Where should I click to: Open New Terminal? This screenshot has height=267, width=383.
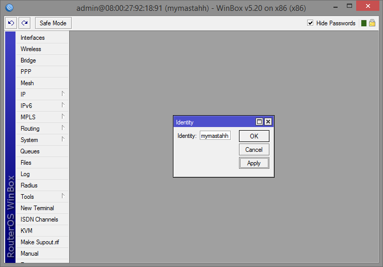pyautogui.click(x=42, y=208)
